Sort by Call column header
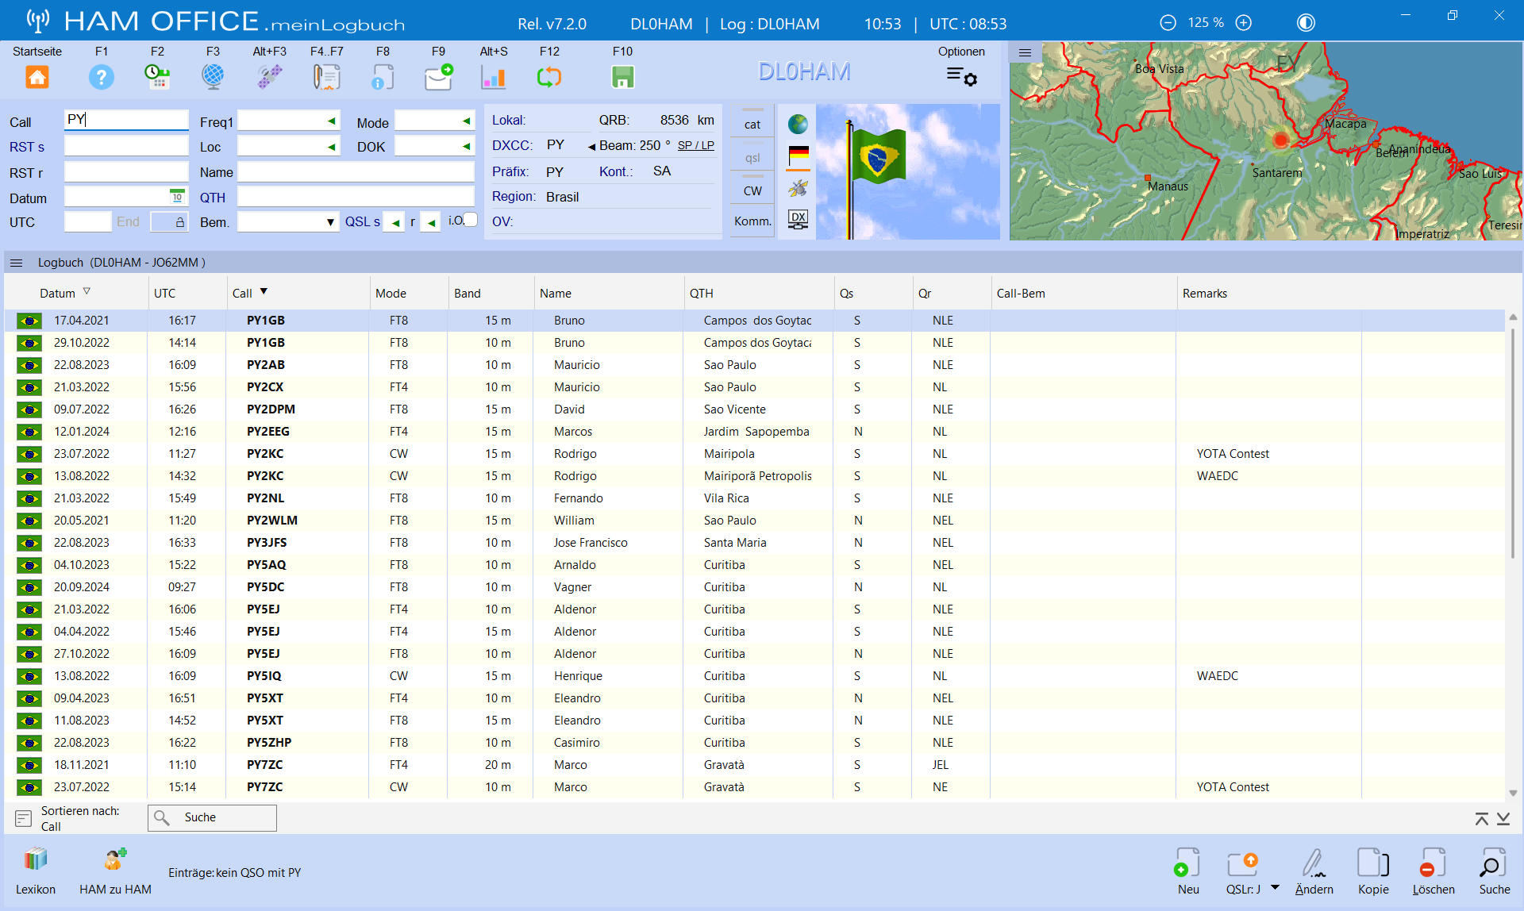The width and height of the screenshot is (1524, 911). (242, 293)
